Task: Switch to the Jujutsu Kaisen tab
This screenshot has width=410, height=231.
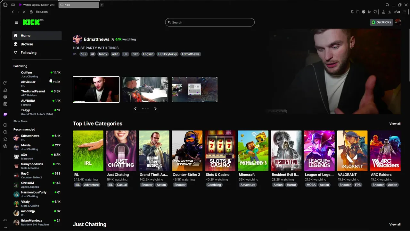Action: (x=37, y=5)
